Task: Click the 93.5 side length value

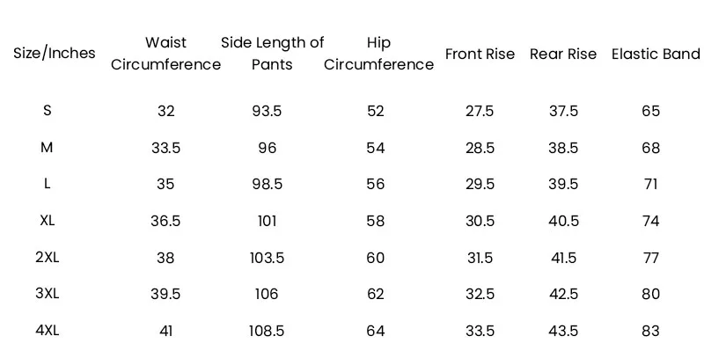Action: [x=267, y=111]
